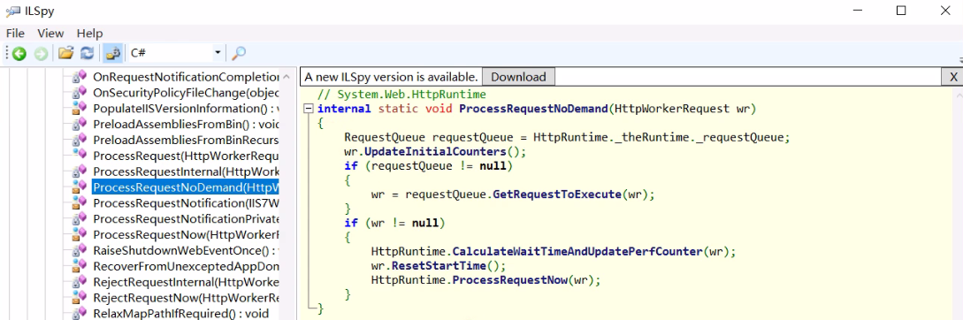
Task: Click tree panel scrollbar up arrow
Action: [x=287, y=78]
